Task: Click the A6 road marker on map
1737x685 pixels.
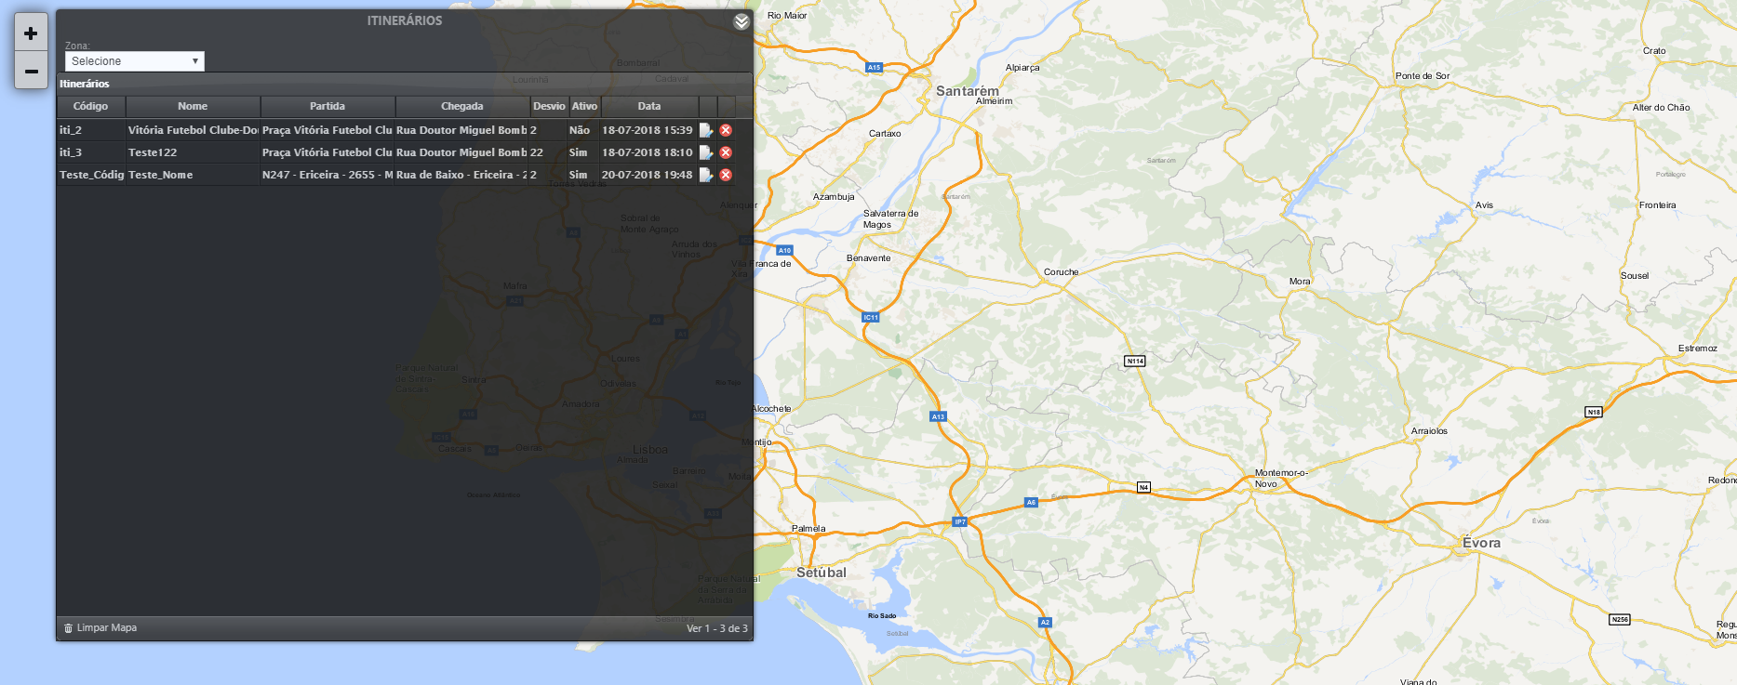Action: point(1031,502)
